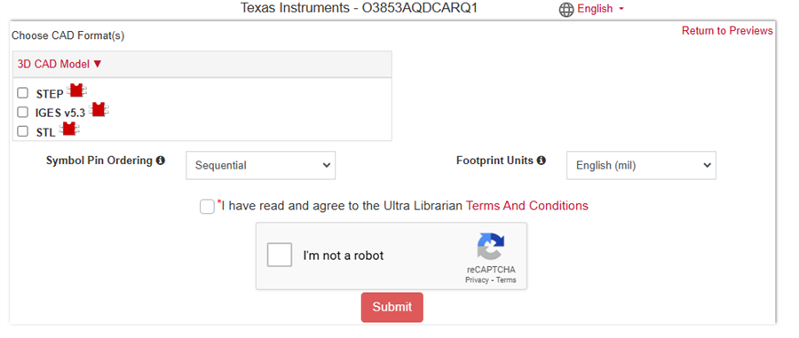This screenshot has height=338, width=799.
Task: Open the Symbol Pin Ordering dropdown
Action: tap(260, 165)
